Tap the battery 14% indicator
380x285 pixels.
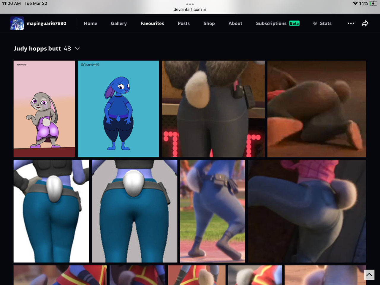368,3
